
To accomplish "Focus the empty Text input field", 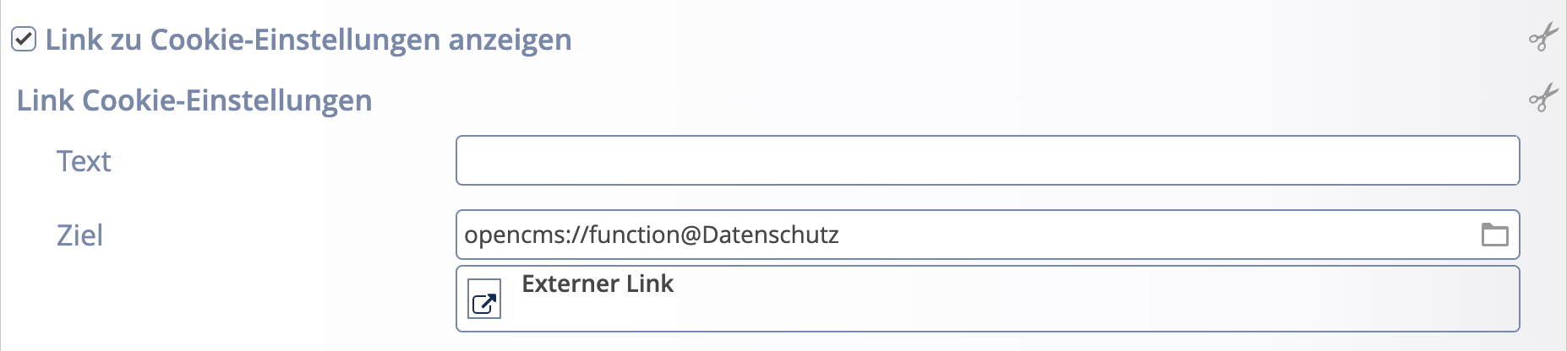I will point(987,160).
